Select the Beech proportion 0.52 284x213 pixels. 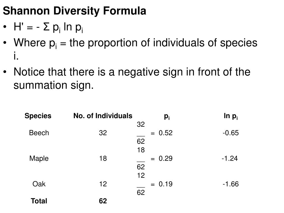click(x=166, y=133)
